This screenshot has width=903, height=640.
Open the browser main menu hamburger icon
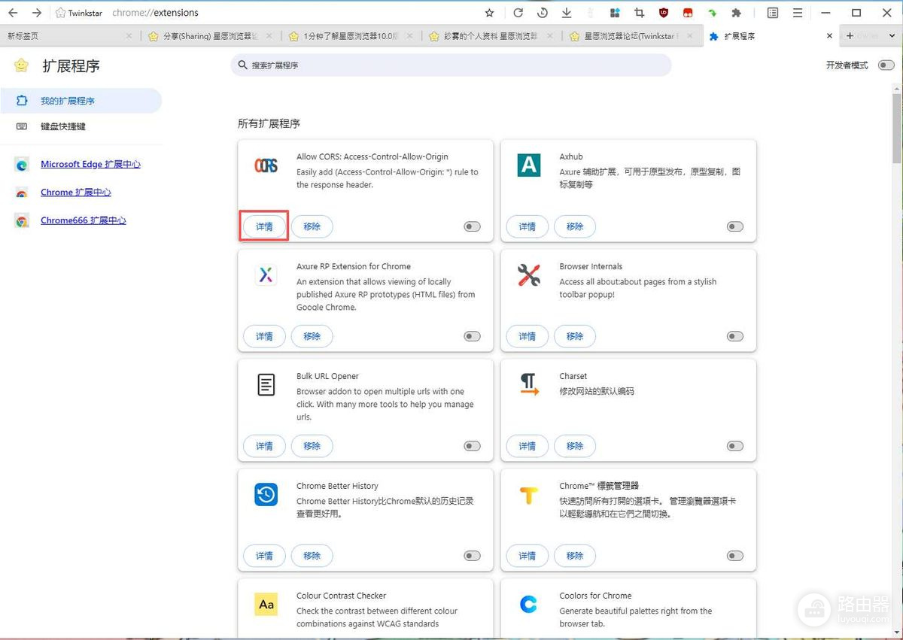(x=797, y=13)
